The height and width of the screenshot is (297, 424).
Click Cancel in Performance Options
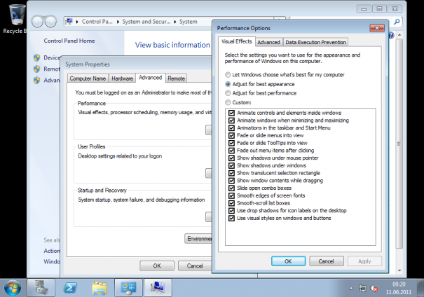point(326,261)
